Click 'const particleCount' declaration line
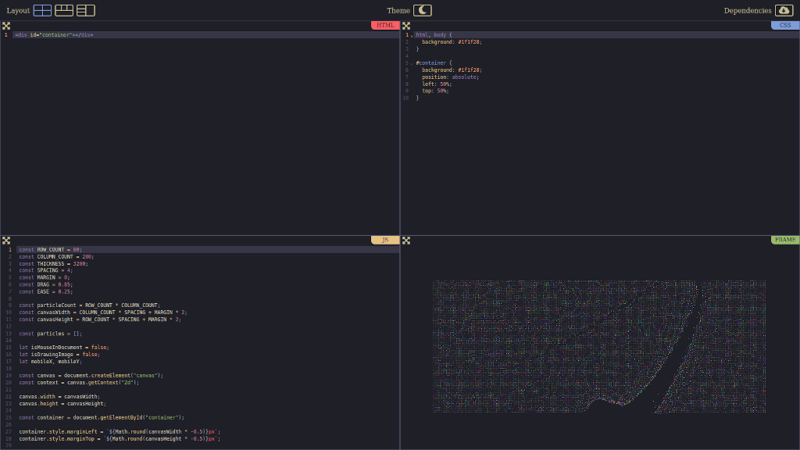Image resolution: width=800 pixels, height=450 pixels. tap(90, 305)
